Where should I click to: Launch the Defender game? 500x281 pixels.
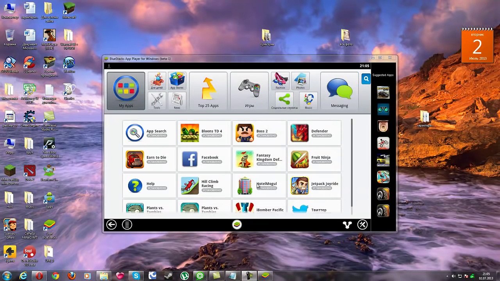(314, 133)
